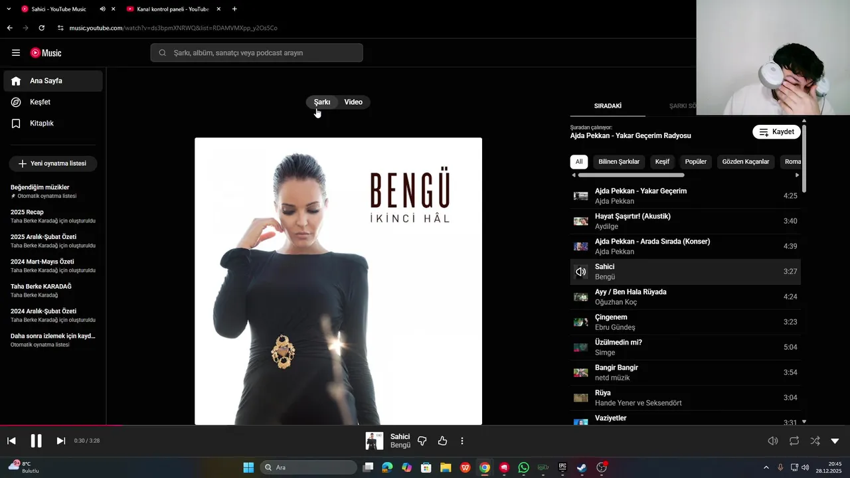Viewport: 850px width, 478px height.
Task: Open the Kitaplık library
Action: point(53,123)
